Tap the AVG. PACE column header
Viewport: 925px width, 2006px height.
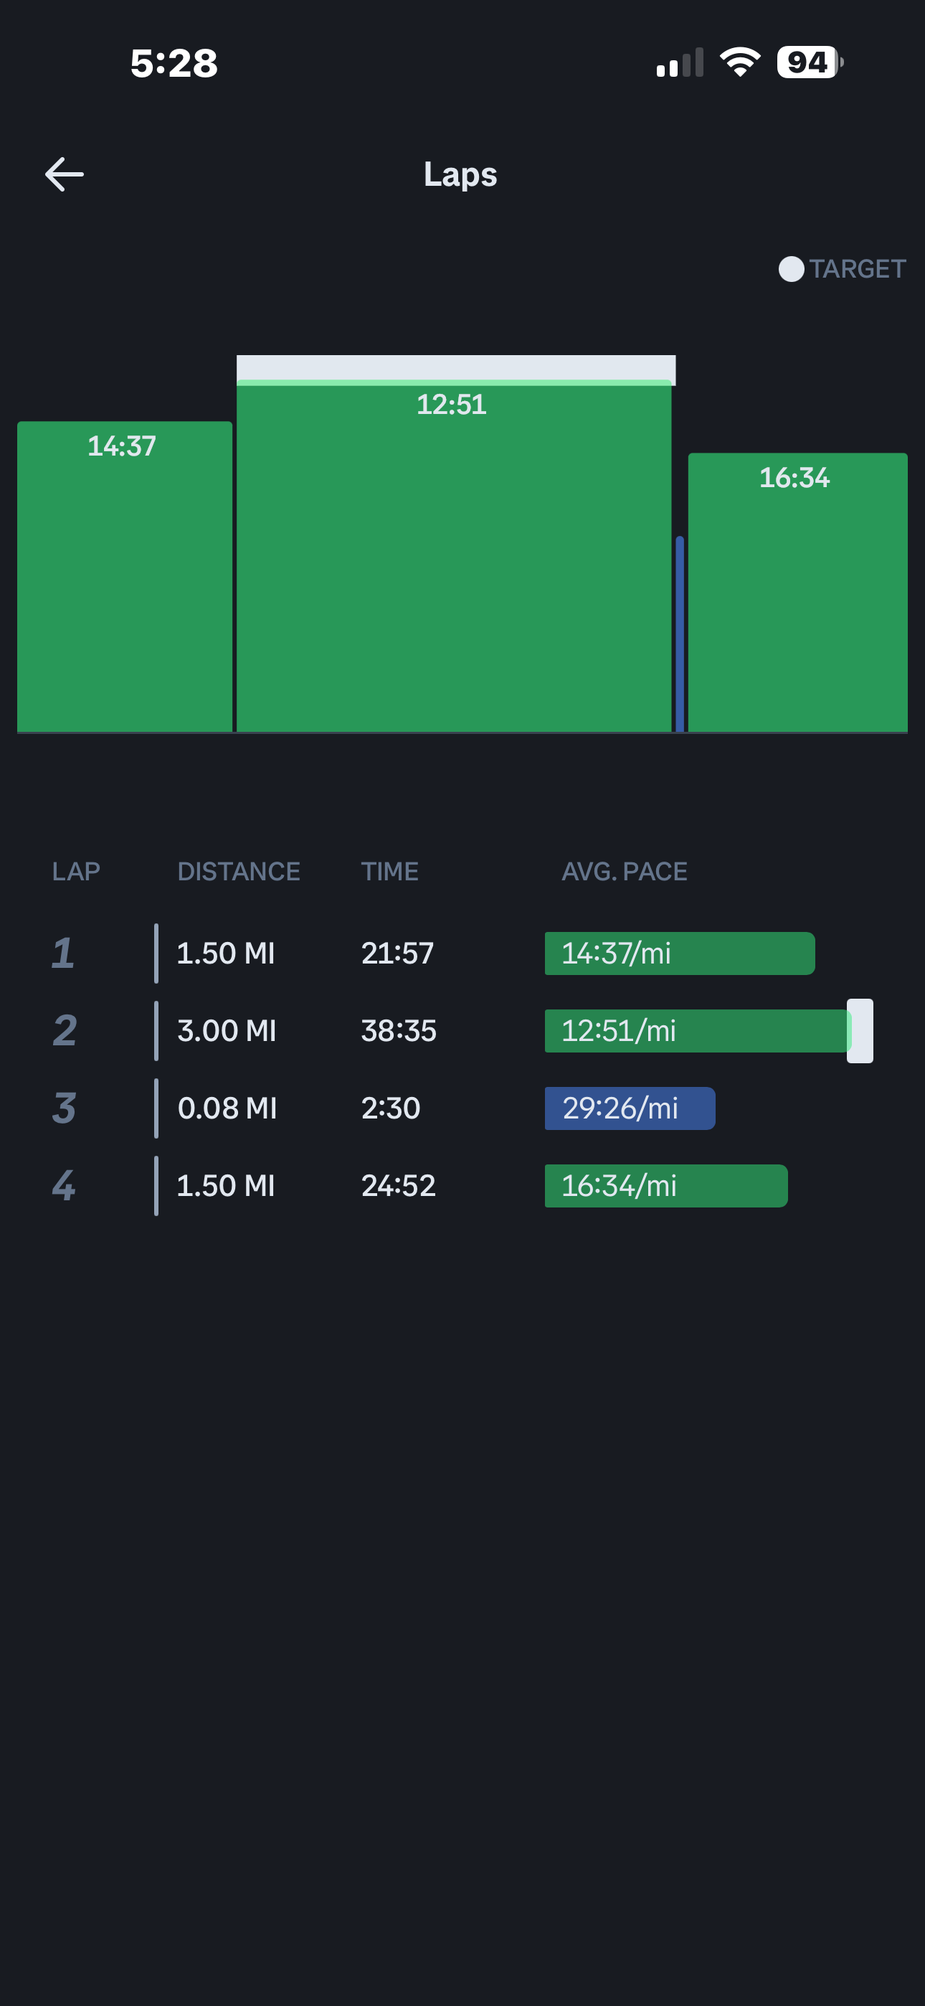point(625,872)
